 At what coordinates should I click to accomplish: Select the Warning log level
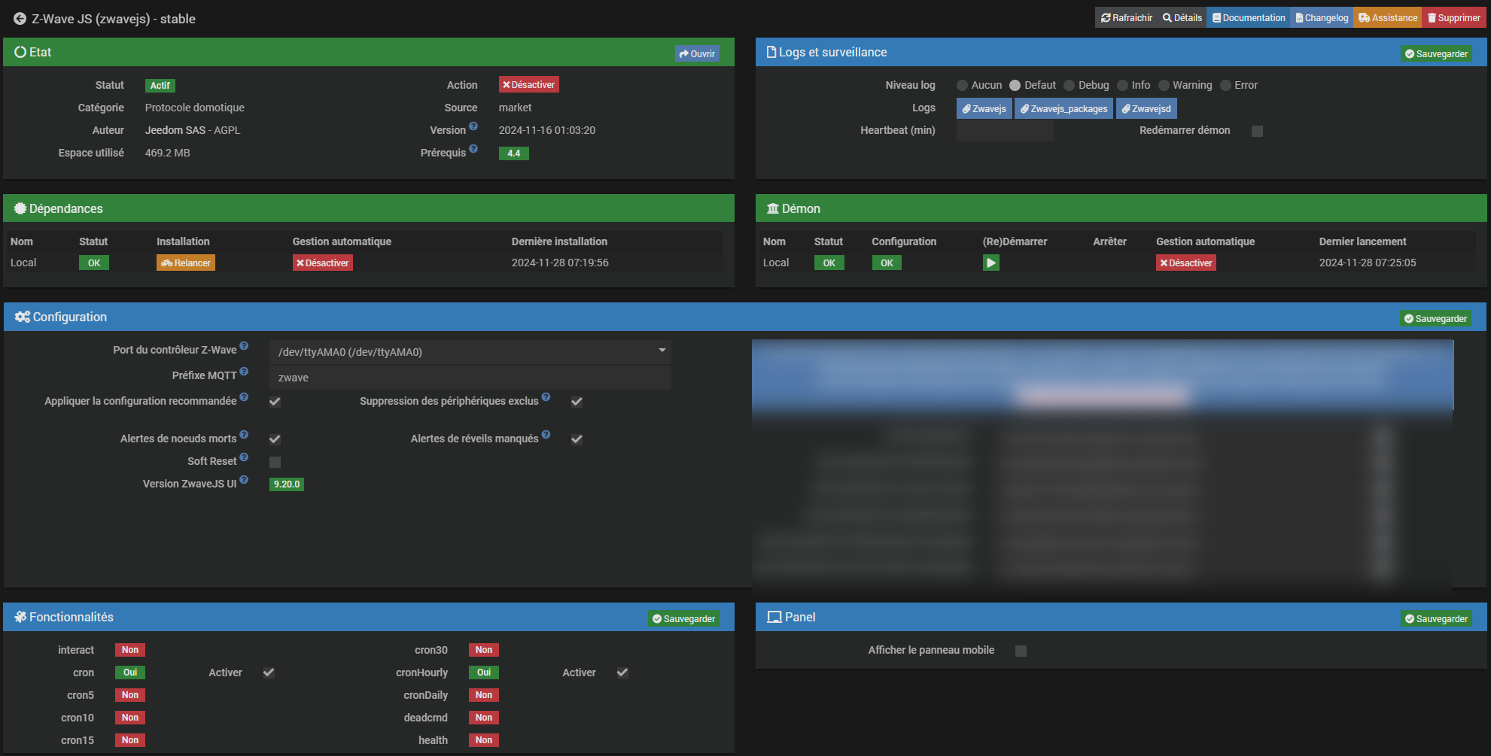pyautogui.click(x=1164, y=86)
